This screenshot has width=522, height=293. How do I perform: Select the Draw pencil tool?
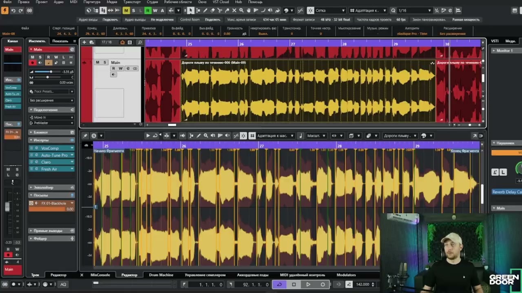coord(205,11)
